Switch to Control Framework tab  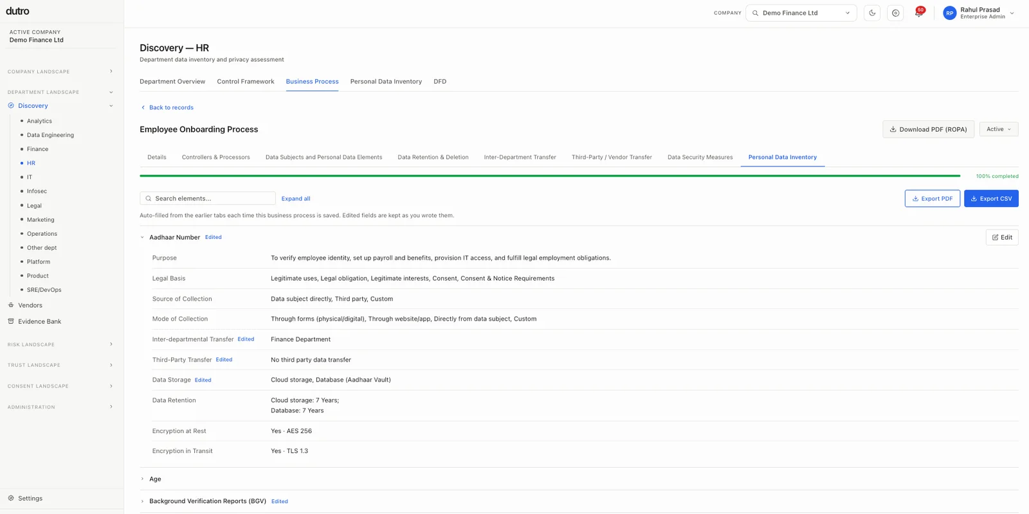(x=246, y=82)
